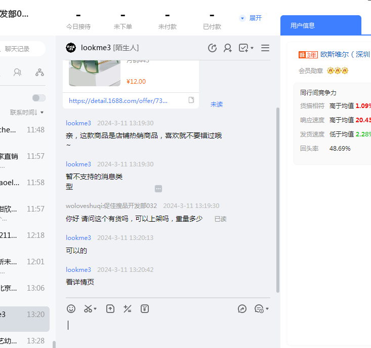
Task: Copy the 1688 product link icon
Action: [191, 100]
